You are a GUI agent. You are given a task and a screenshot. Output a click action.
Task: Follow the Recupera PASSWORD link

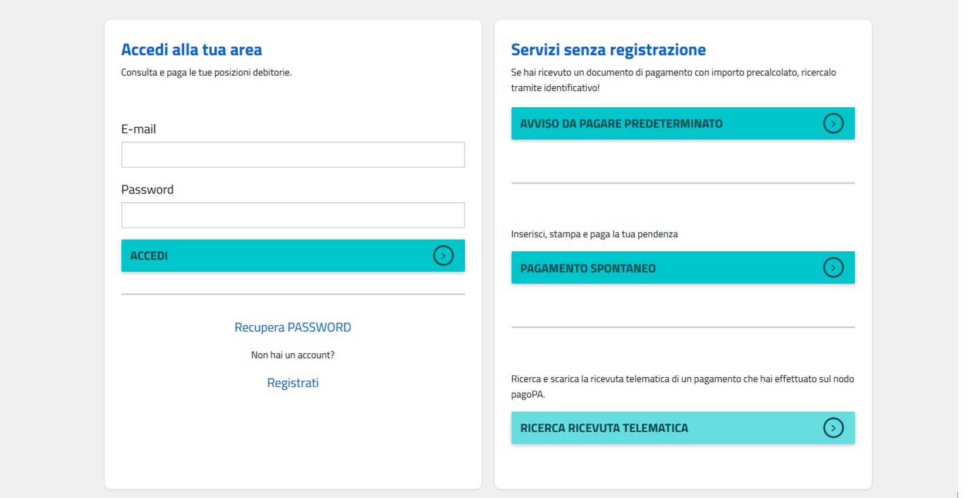(x=293, y=328)
